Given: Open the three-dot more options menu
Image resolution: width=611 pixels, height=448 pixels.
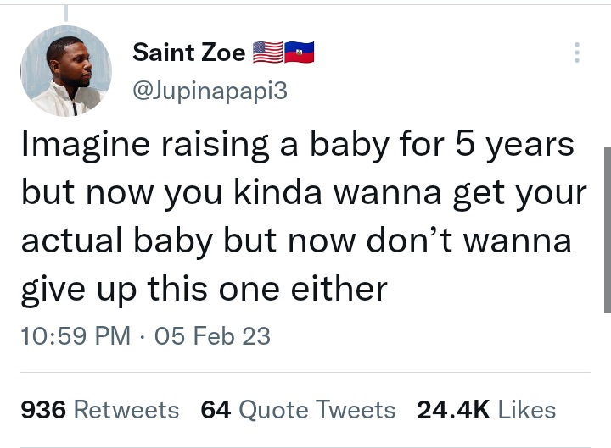Looking at the screenshot, I should 577,53.
